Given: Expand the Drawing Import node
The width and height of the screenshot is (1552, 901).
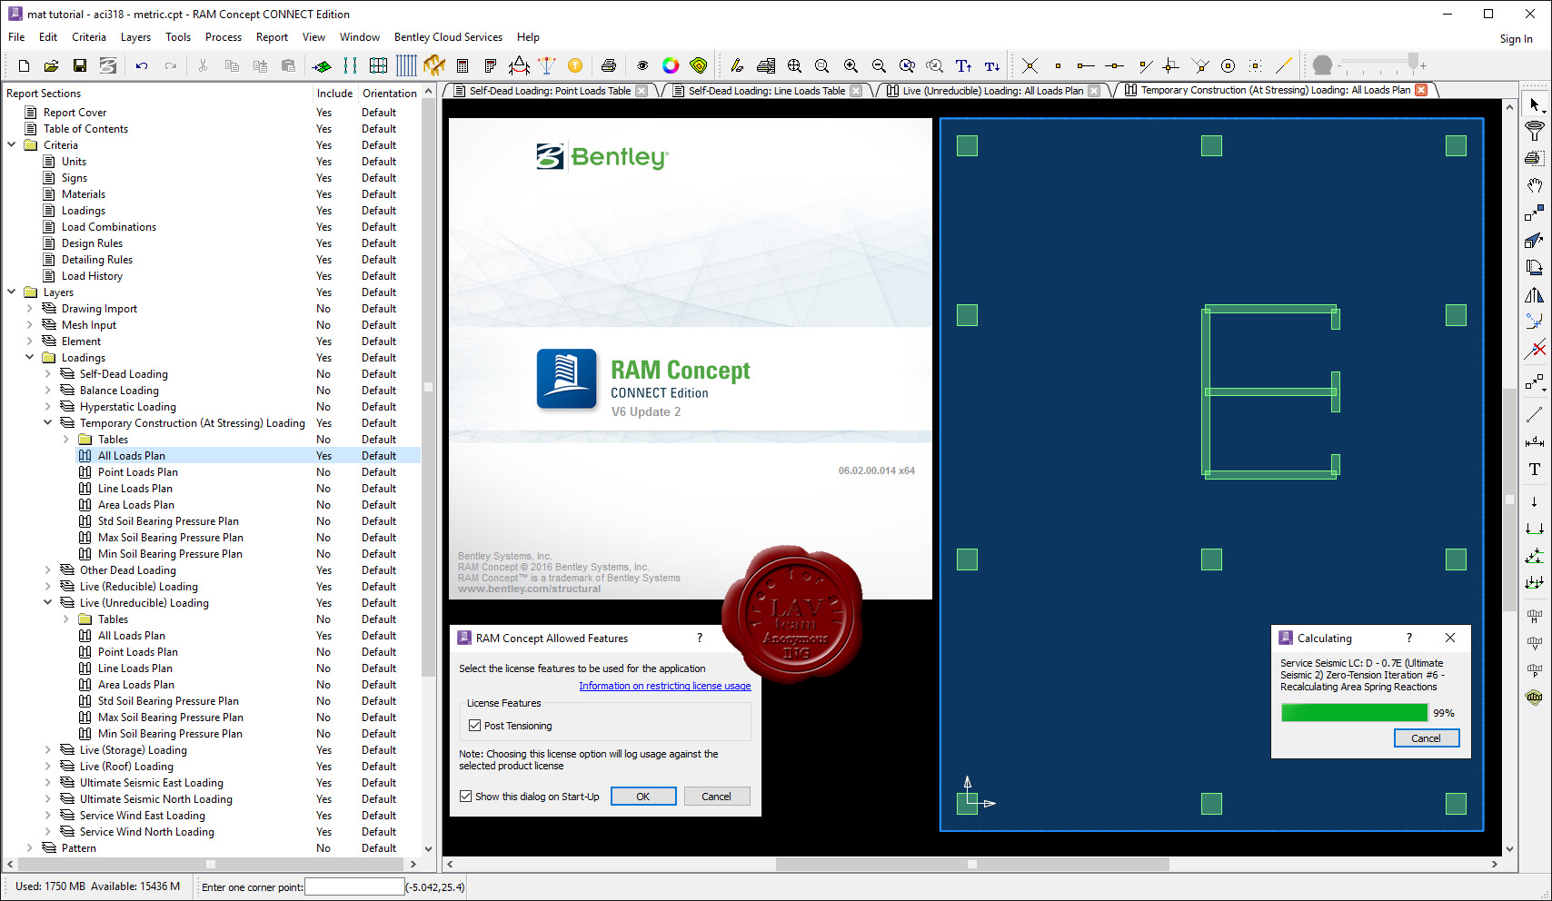Looking at the screenshot, I should pyautogui.click(x=30, y=309).
